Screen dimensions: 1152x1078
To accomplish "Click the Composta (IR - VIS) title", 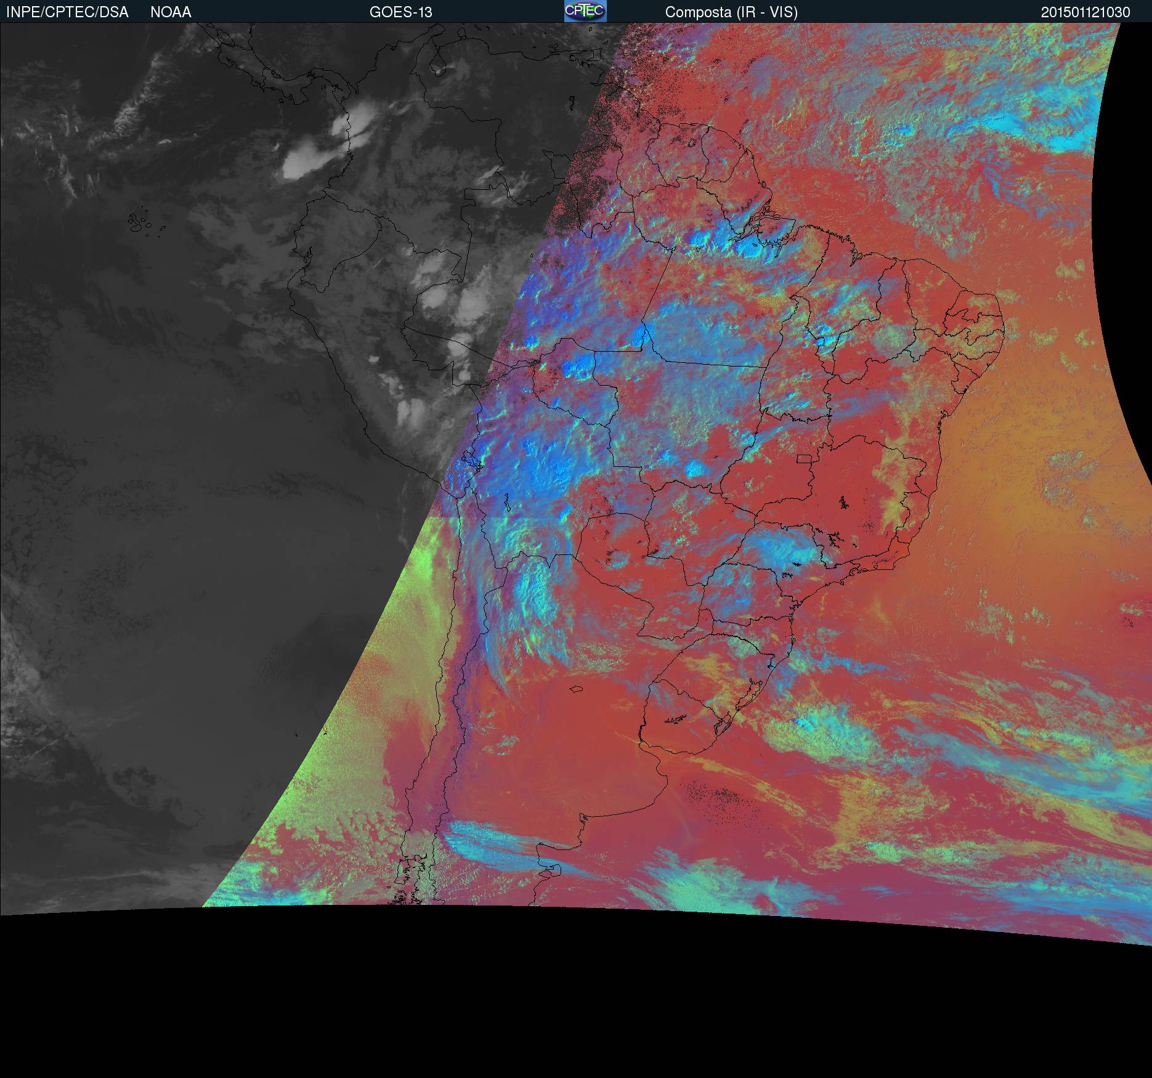I will (731, 12).
